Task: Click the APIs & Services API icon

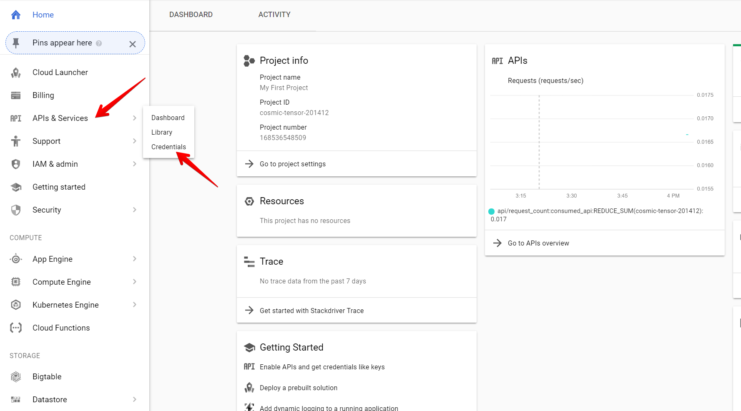Action: 15,118
